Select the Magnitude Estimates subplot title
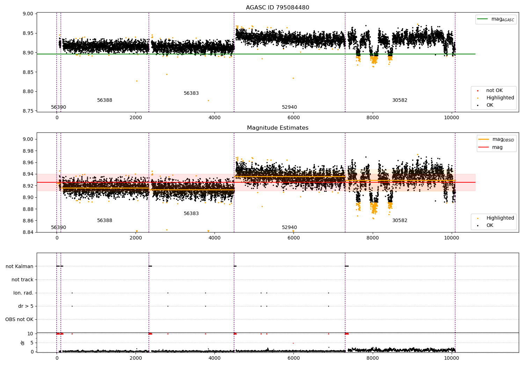This screenshot has height=366, width=524. coord(277,128)
